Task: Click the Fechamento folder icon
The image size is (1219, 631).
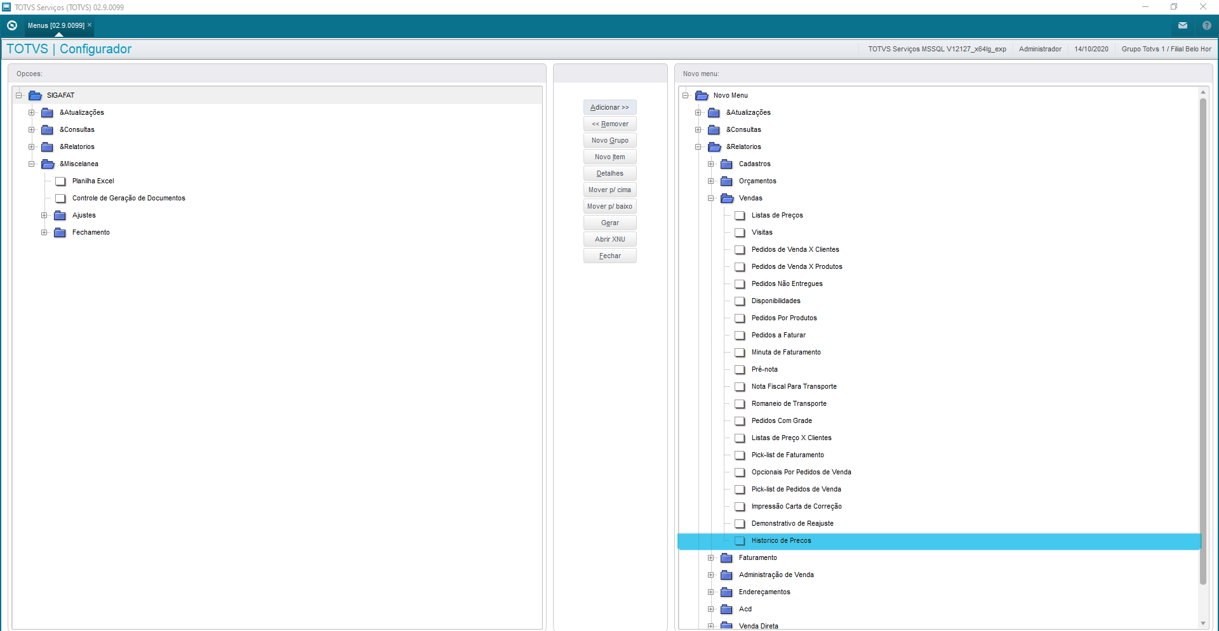Action: coord(60,233)
